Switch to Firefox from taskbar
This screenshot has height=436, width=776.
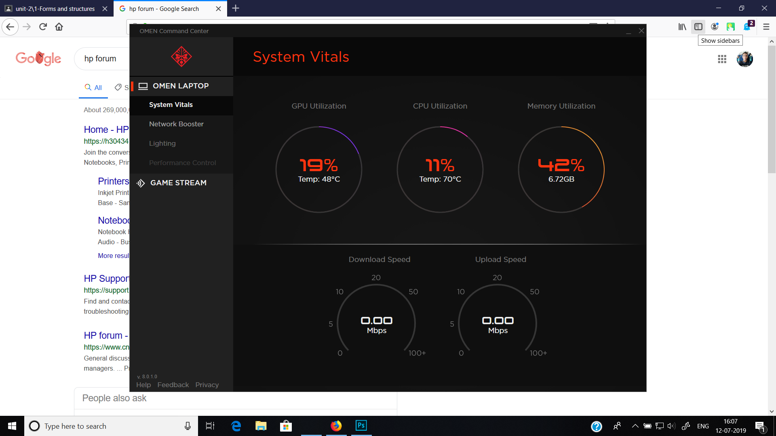point(336,426)
